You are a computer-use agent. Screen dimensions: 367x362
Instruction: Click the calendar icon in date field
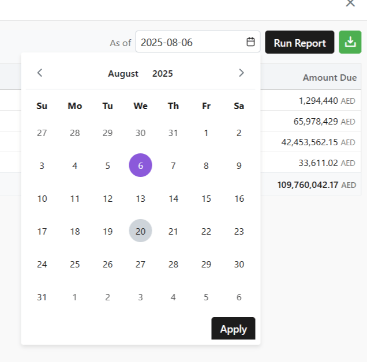[250, 42]
